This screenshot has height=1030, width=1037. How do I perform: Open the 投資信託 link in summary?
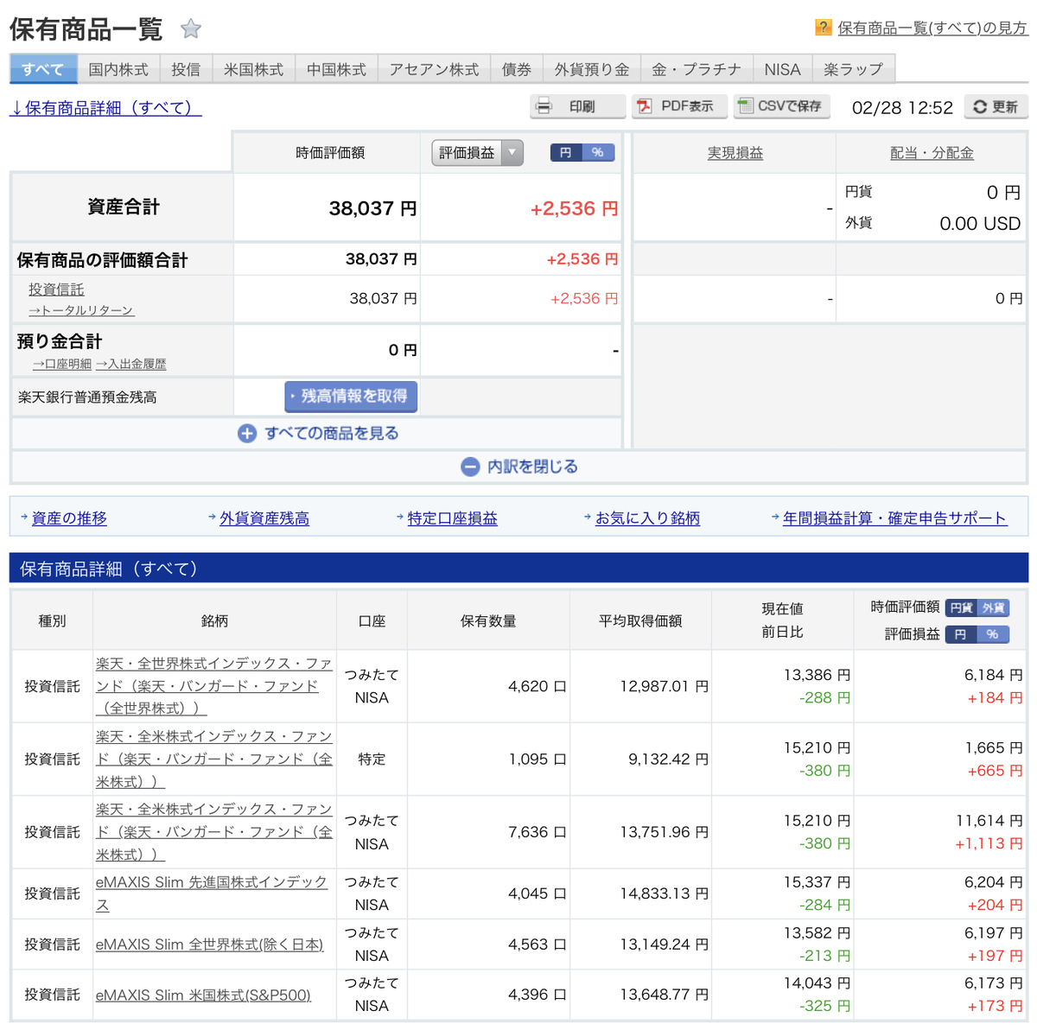[56, 289]
